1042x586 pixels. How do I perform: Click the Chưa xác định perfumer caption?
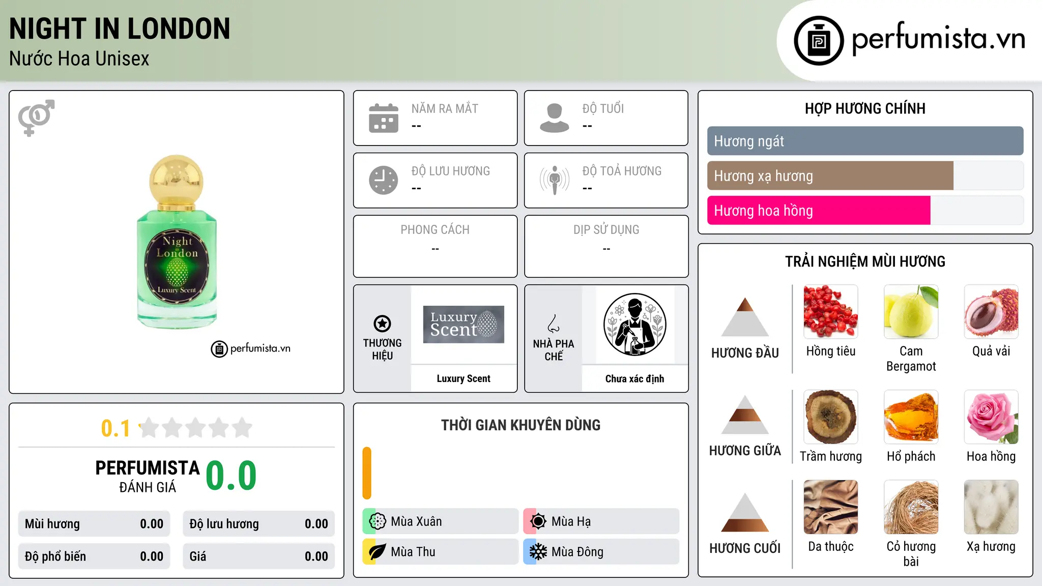click(x=634, y=378)
